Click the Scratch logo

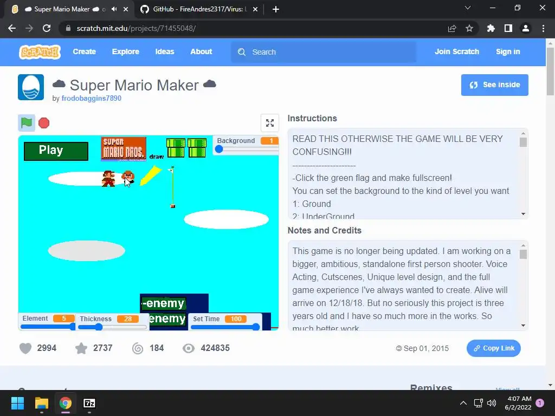pos(40,52)
